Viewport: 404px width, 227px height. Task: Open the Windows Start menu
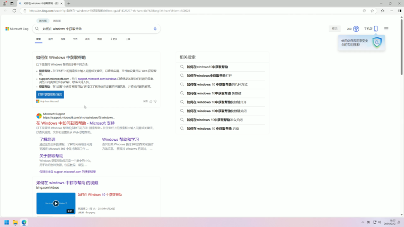coord(7,222)
